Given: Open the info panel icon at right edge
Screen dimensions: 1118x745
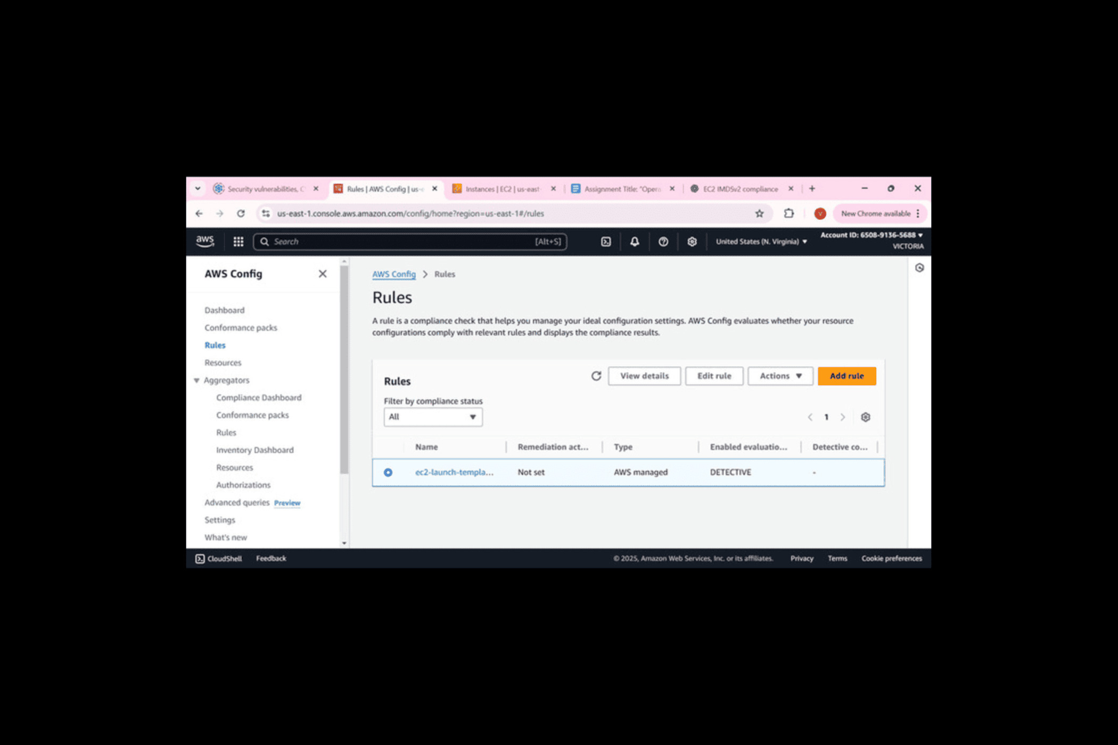Looking at the screenshot, I should click(x=919, y=268).
